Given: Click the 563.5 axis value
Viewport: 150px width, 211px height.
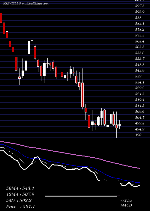Looking at the screenshot, I should [139, 47].
